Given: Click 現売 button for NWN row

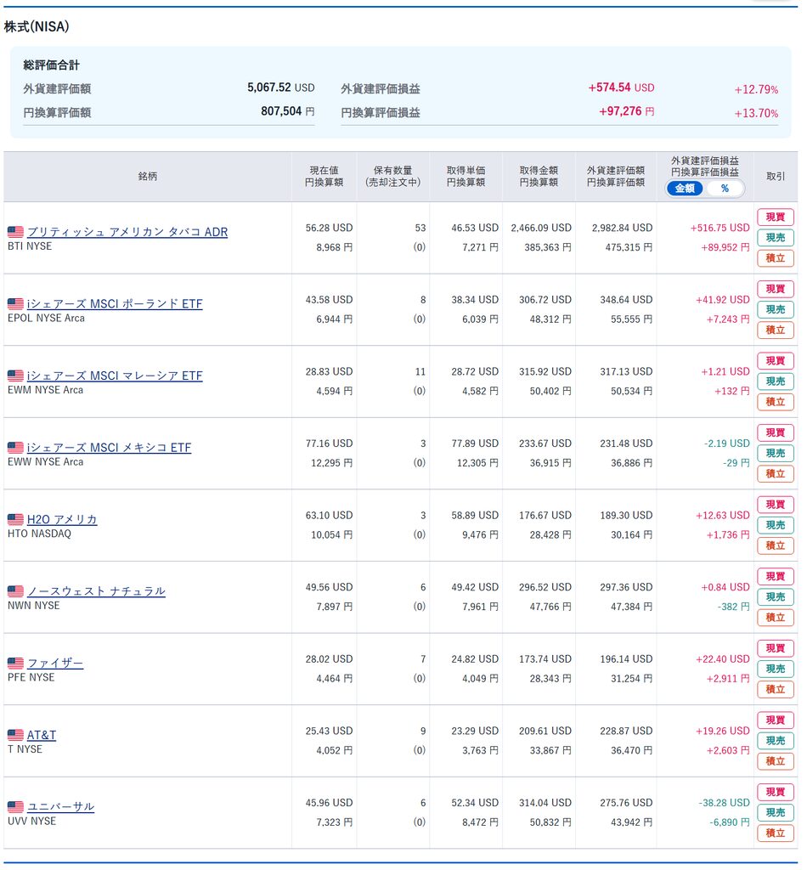Looking at the screenshot, I should (x=776, y=597).
